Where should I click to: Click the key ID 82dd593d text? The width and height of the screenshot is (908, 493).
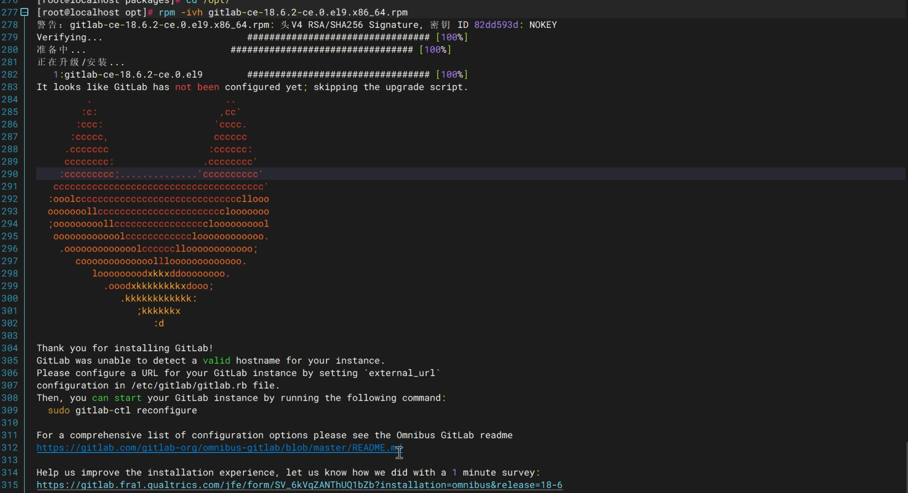pyautogui.click(x=496, y=25)
